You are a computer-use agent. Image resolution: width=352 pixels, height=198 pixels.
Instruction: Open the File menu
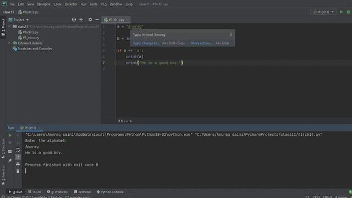tap(12, 4)
